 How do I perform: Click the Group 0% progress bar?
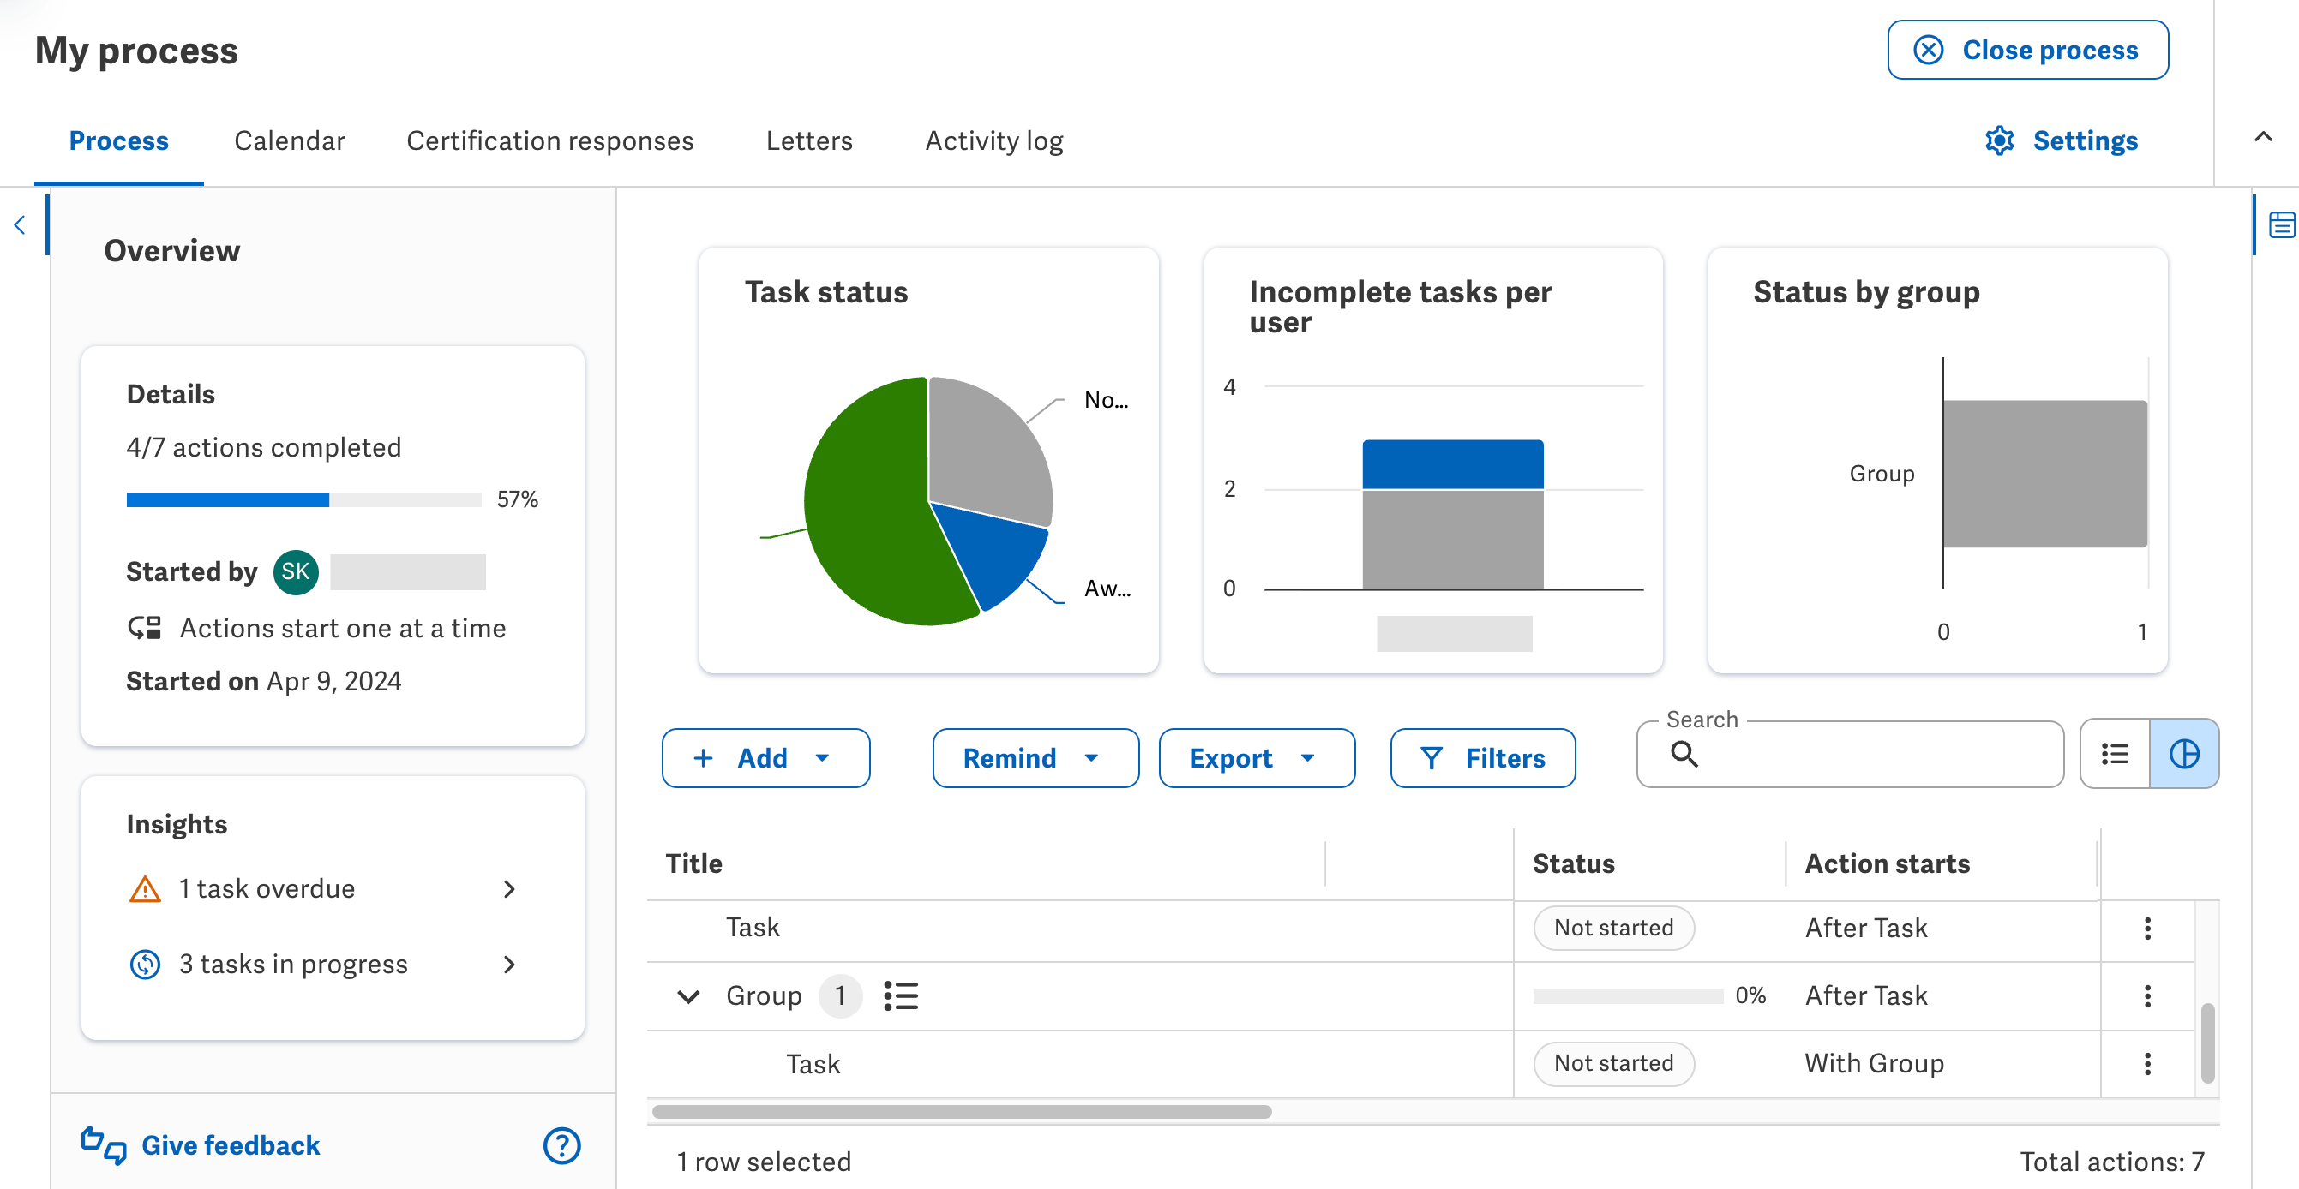(x=1628, y=996)
